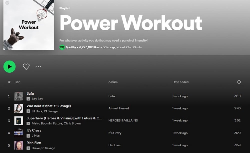Click the Album column header

(113, 82)
